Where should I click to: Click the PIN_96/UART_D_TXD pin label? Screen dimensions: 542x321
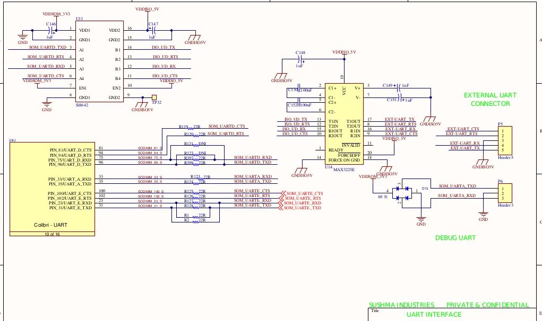point(70,164)
